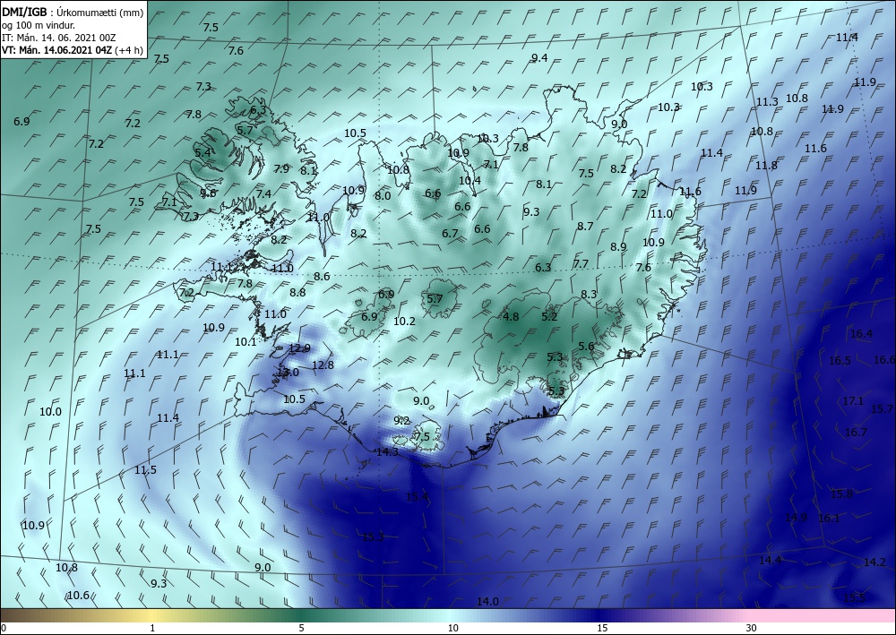Image resolution: width=896 pixels, height=635 pixels.
Task: Click the map value 5.4
Action: [202, 152]
